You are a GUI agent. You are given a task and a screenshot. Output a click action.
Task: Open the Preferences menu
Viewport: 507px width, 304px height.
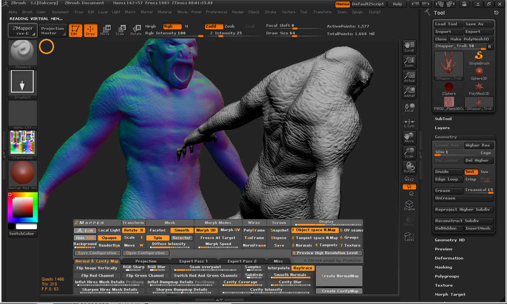pyautogui.click(x=217, y=12)
